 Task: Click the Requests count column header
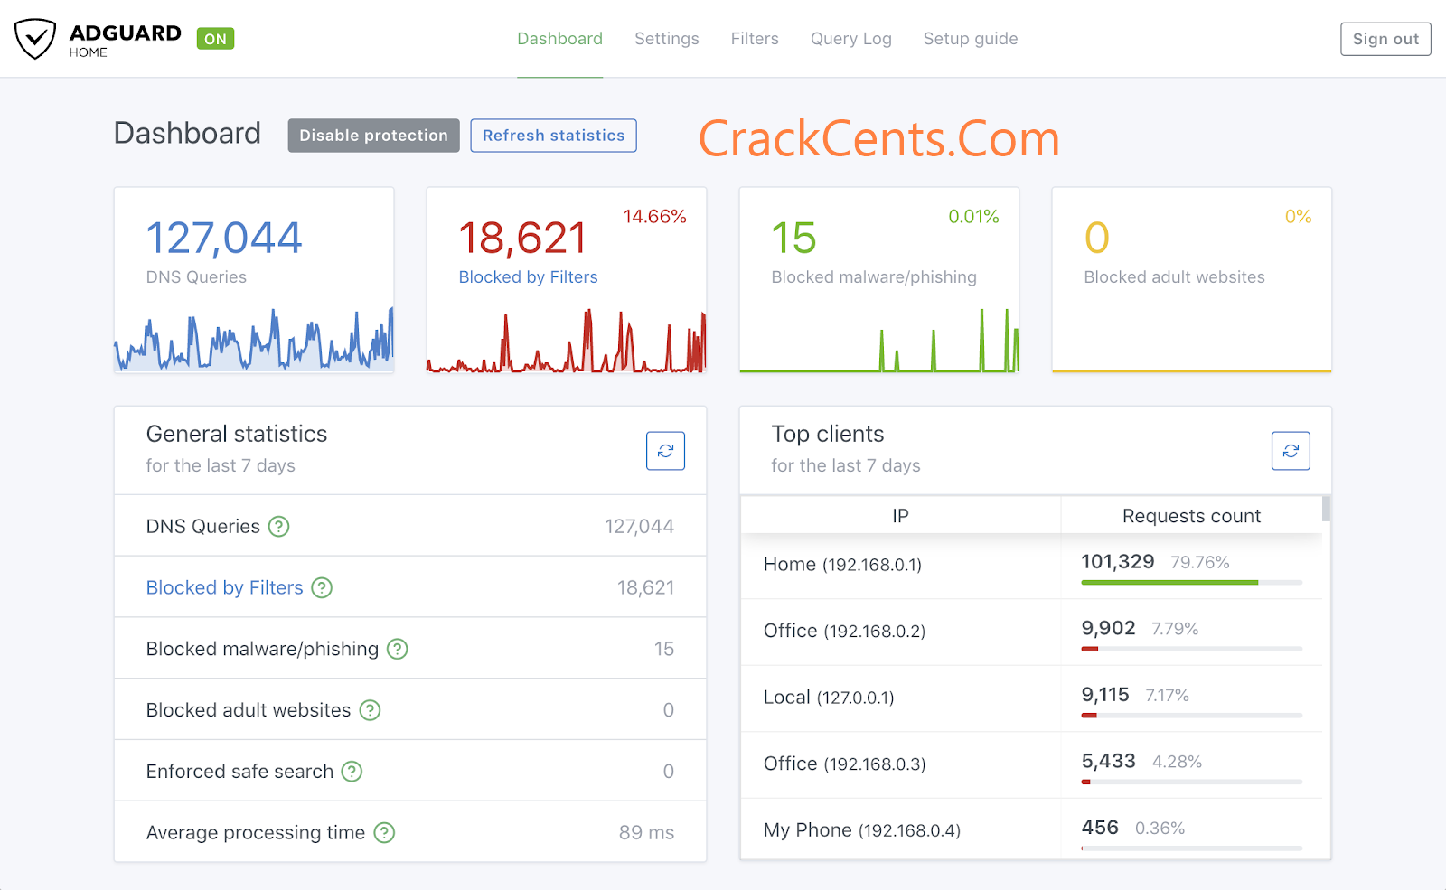pyautogui.click(x=1191, y=516)
